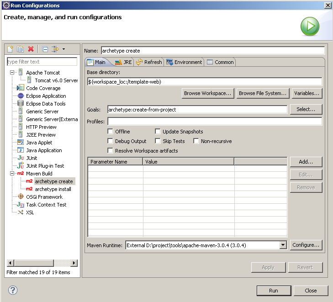The width and height of the screenshot is (333, 302).
Task: Click the New launch configuration icon
Action: pos(10,49)
